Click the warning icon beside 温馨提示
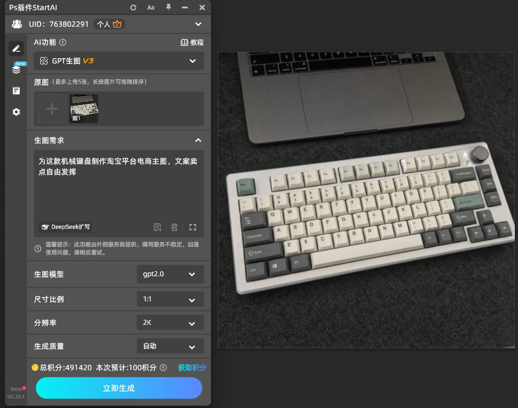The height and width of the screenshot is (408, 518). click(38, 249)
